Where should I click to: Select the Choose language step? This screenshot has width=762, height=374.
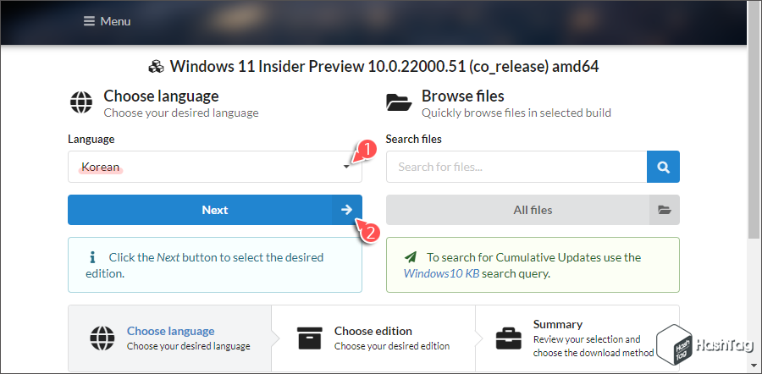(x=169, y=338)
